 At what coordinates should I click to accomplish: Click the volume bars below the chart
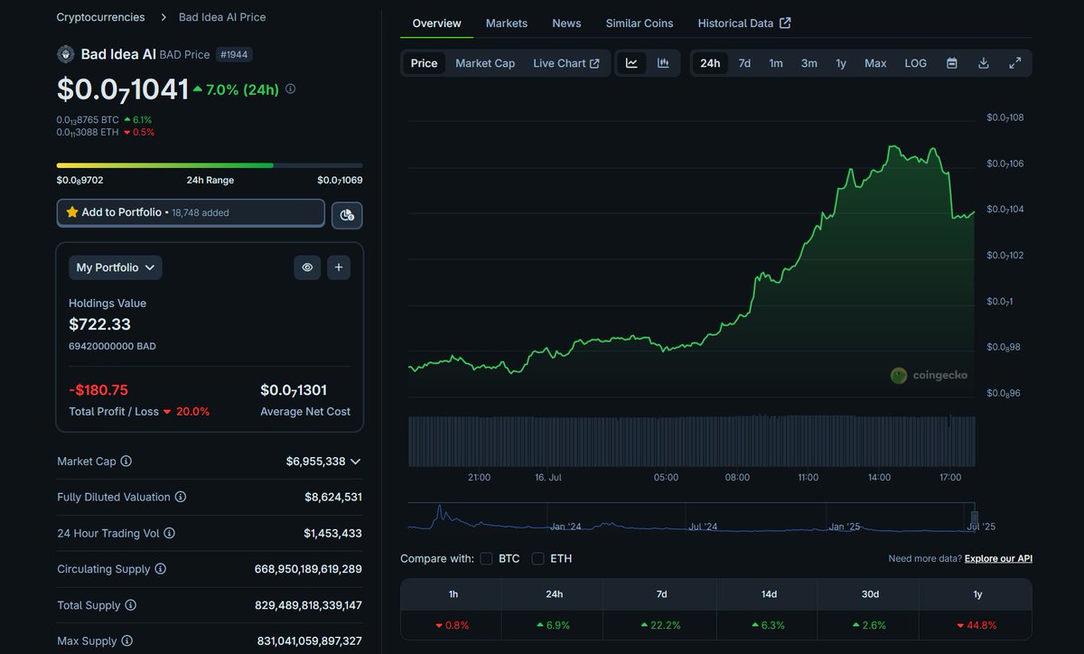tap(691, 441)
